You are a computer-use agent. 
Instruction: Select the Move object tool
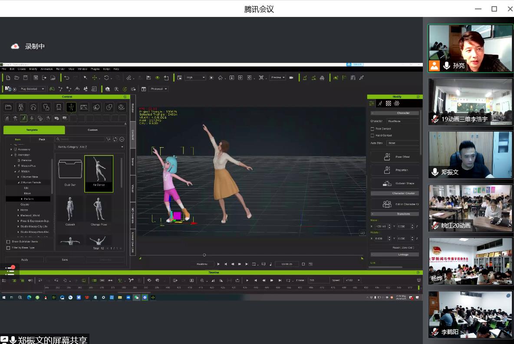(94, 78)
